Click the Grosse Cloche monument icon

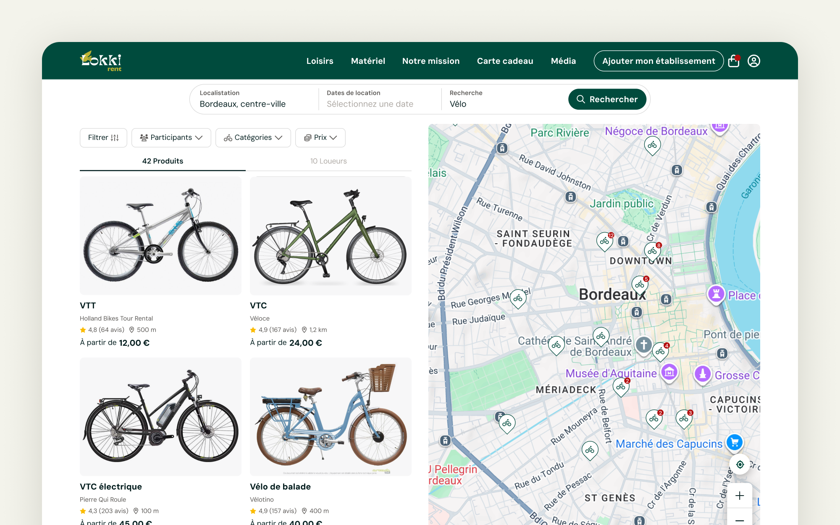(x=703, y=374)
